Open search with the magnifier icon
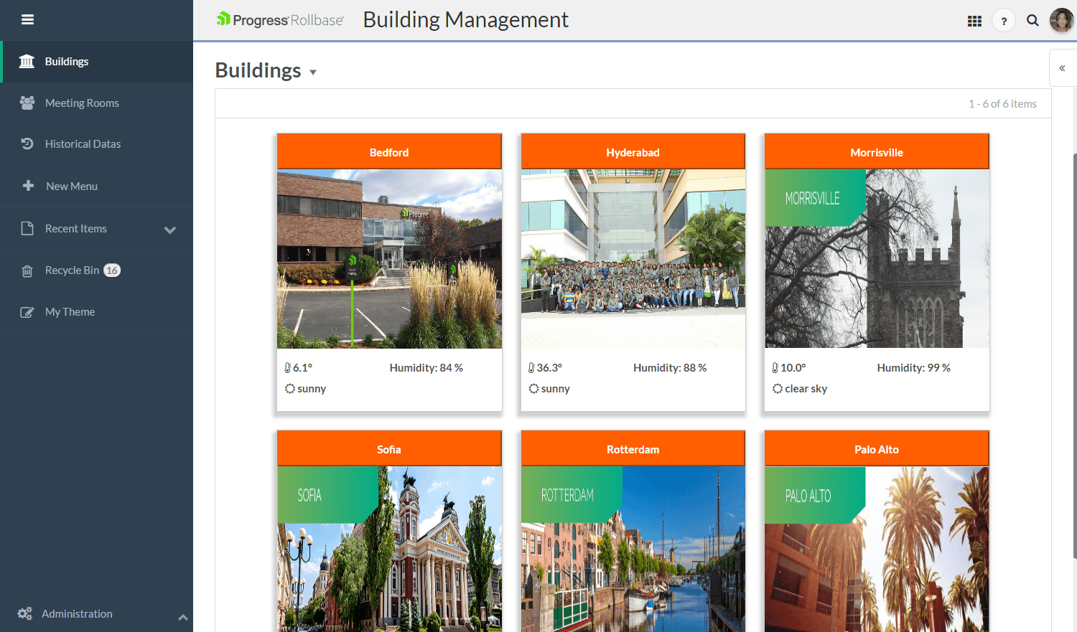 coord(1032,21)
